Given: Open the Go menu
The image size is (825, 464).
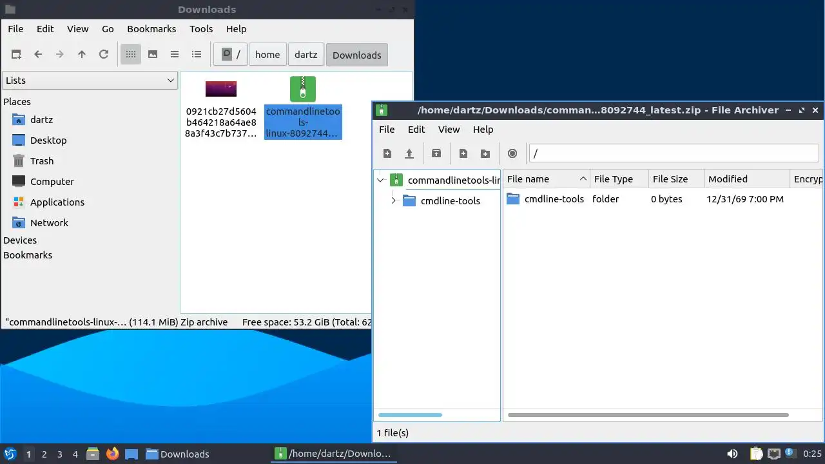Looking at the screenshot, I should (108, 29).
